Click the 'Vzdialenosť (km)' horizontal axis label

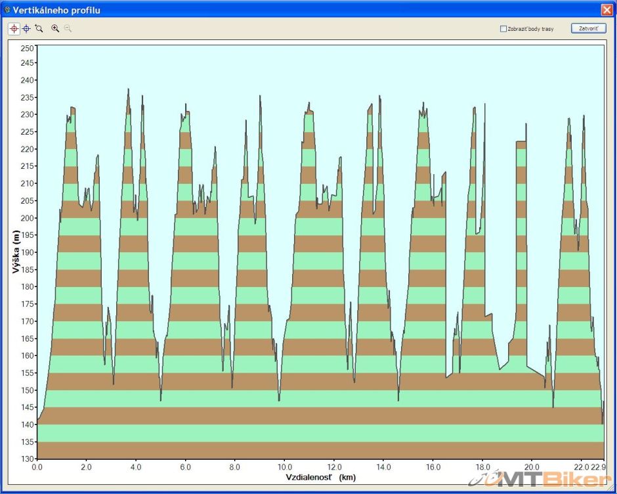[321, 477]
